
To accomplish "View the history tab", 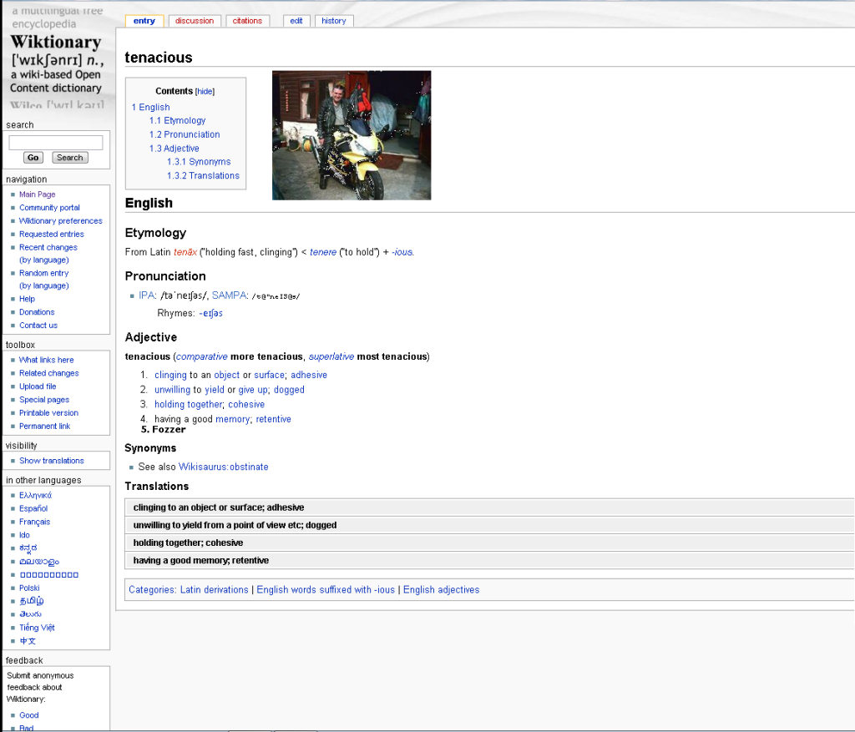I will (333, 21).
